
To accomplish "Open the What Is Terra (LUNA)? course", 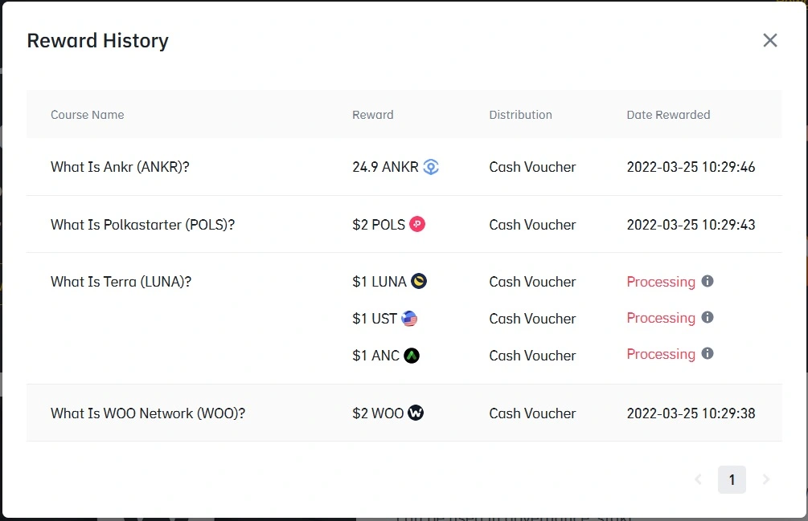I will coord(121,282).
